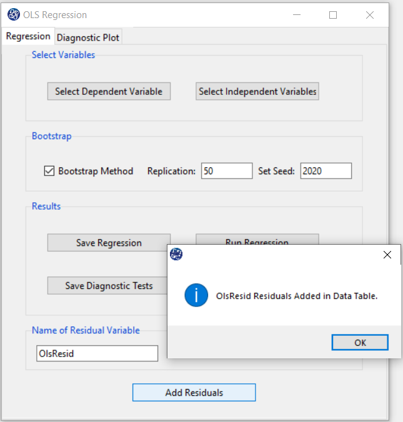Click the Set Seed input field
The image size is (403, 422).
click(326, 170)
